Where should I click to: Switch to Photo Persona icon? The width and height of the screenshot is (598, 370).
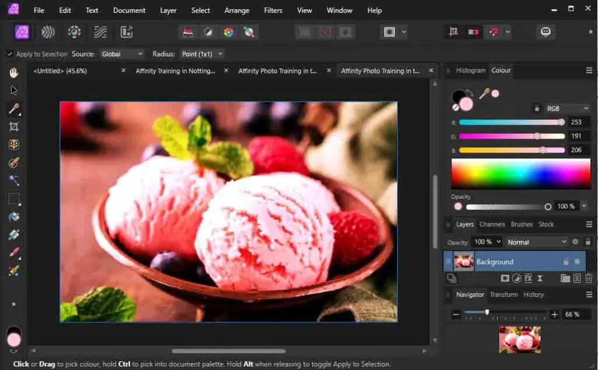click(x=22, y=32)
